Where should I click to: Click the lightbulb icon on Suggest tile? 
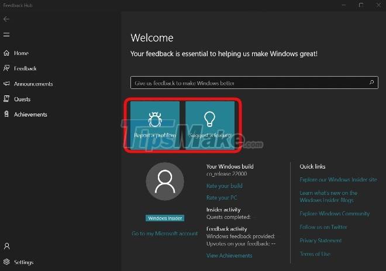[x=209, y=119]
